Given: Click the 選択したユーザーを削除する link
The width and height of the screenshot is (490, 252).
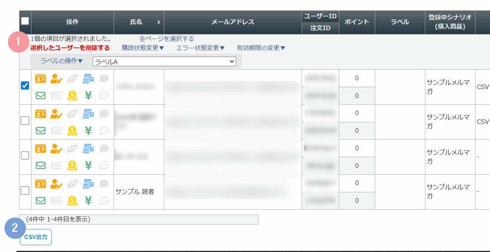Looking at the screenshot, I should coord(70,48).
